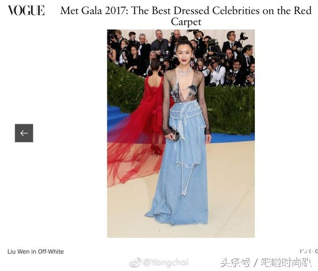
Task: Go back with the left arrow button
Action: pyautogui.click(x=24, y=133)
